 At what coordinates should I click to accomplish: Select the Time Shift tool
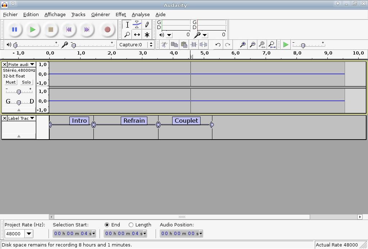tap(137, 35)
